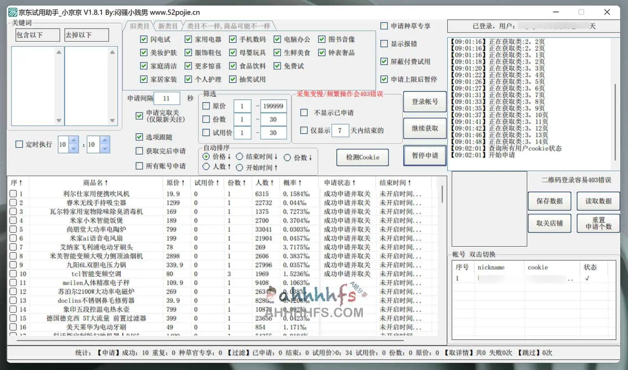Click the 继续获取 button
Screen dimensions: 628x370
425,128
